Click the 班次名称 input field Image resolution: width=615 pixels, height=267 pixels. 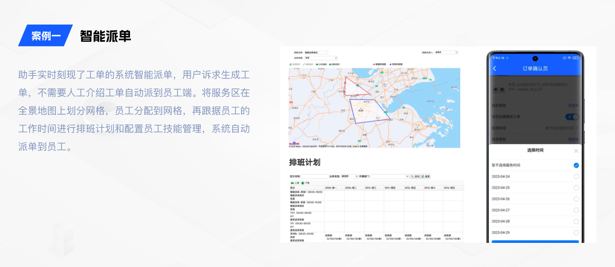click(x=315, y=176)
